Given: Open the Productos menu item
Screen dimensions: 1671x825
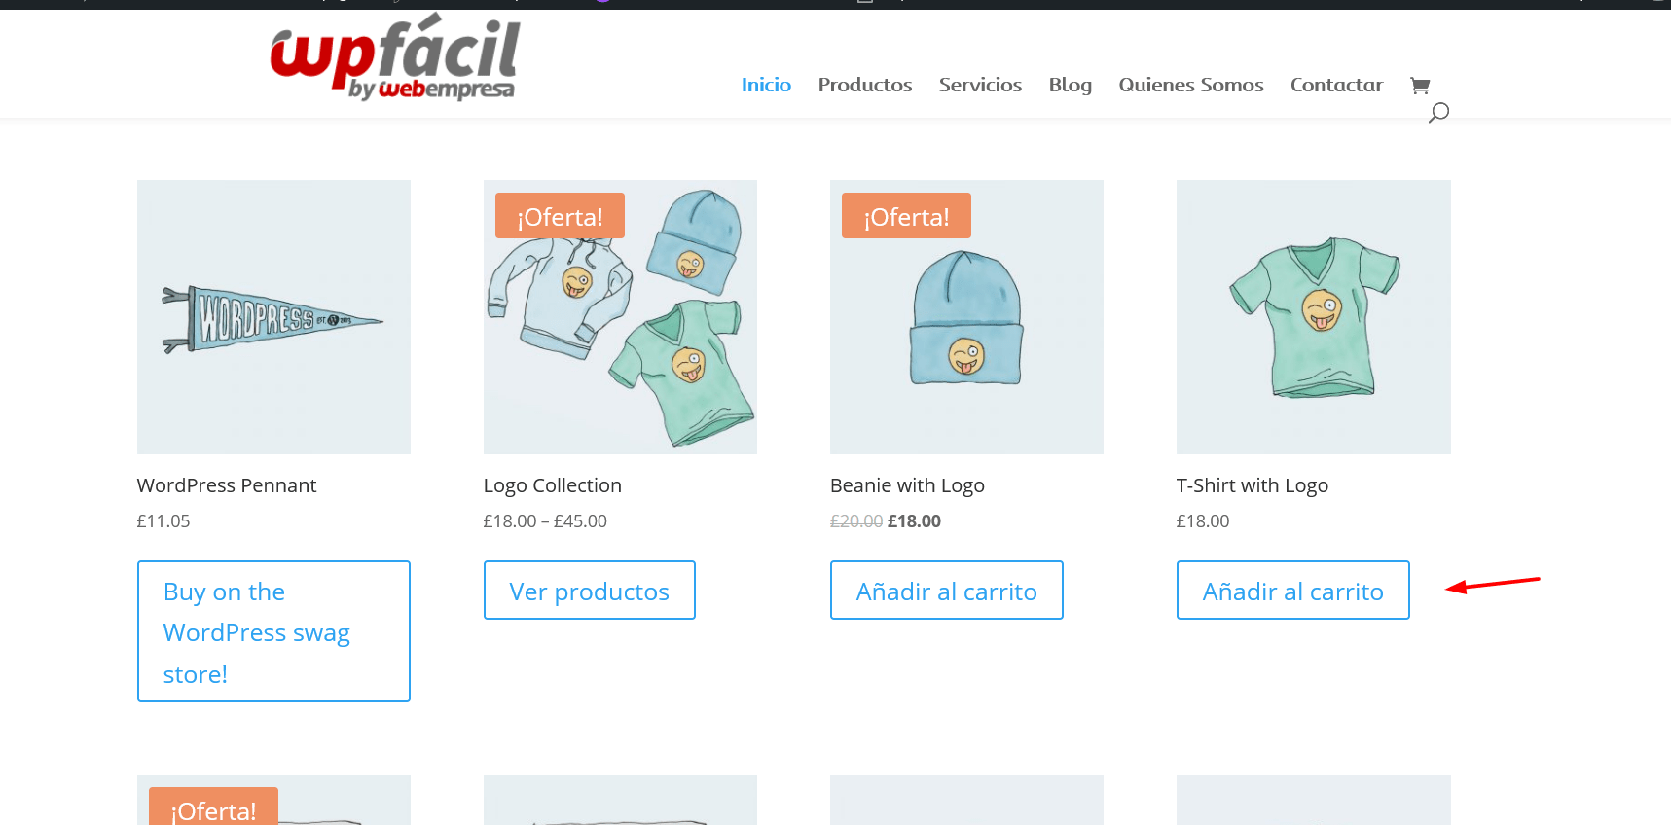Looking at the screenshot, I should (865, 85).
